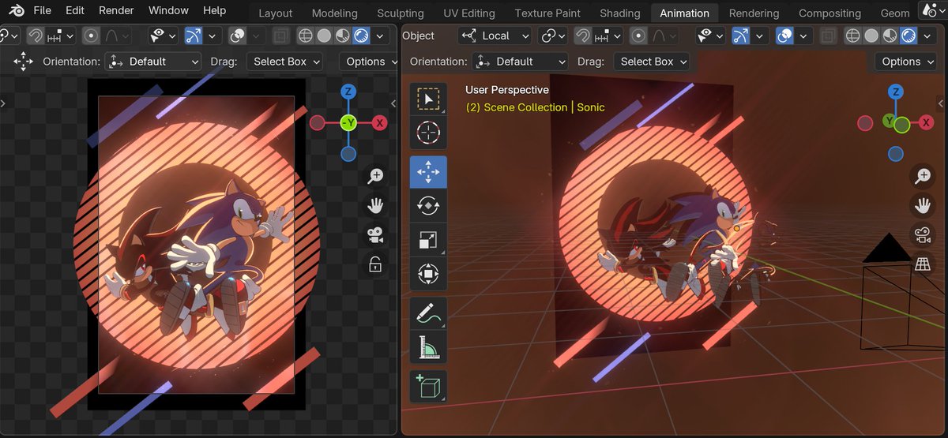Switch to the Compositing workspace tab

click(829, 13)
